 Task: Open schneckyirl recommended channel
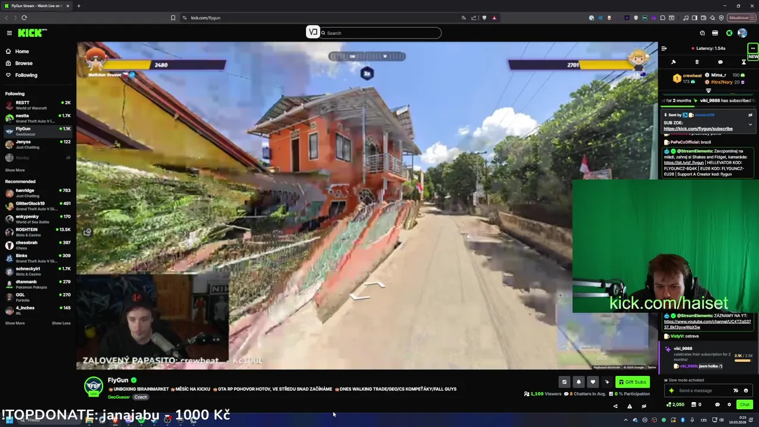[37, 271]
